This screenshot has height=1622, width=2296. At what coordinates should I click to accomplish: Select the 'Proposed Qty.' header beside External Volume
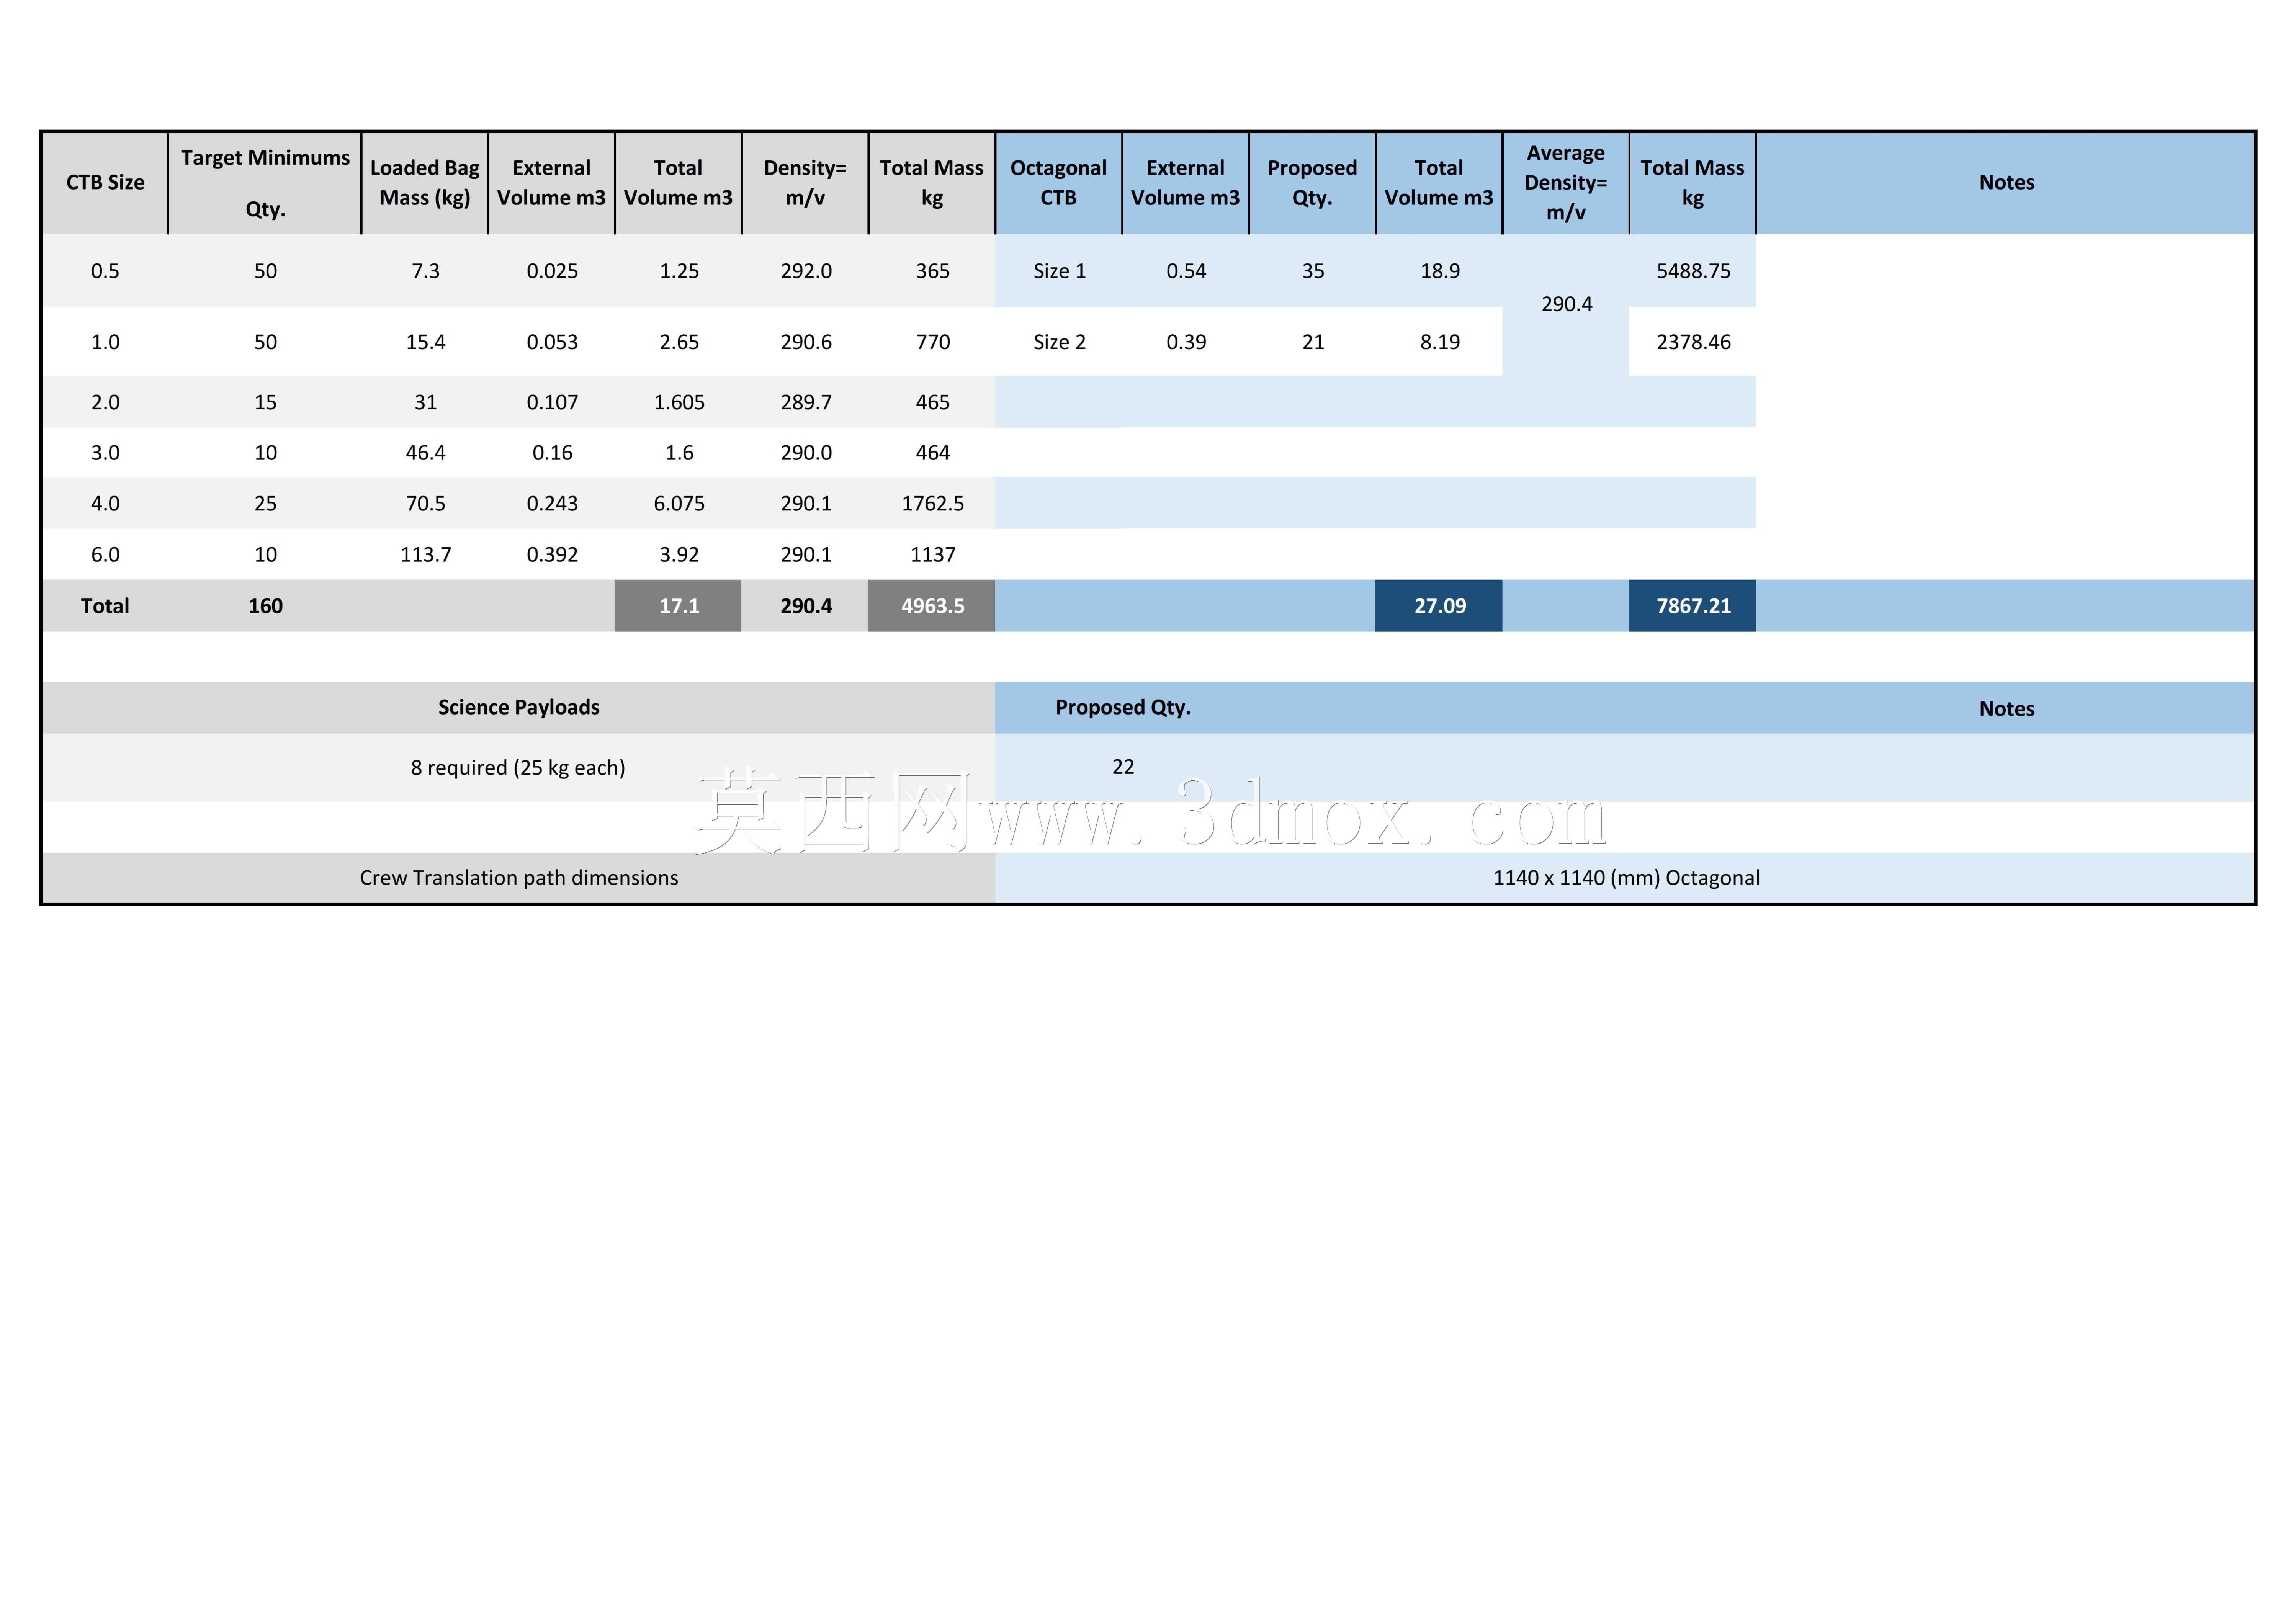(x=1312, y=183)
